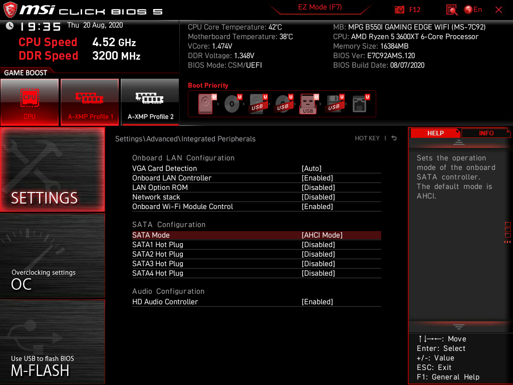Click the CPU Core Temperature 42°C reading
This screenshot has width=513, height=385.
tap(234, 27)
